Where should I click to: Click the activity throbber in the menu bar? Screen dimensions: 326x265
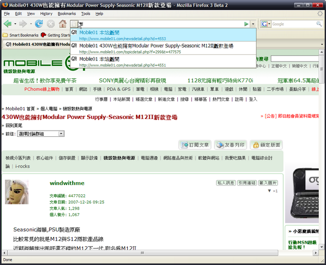pyautogui.click(x=320, y=14)
